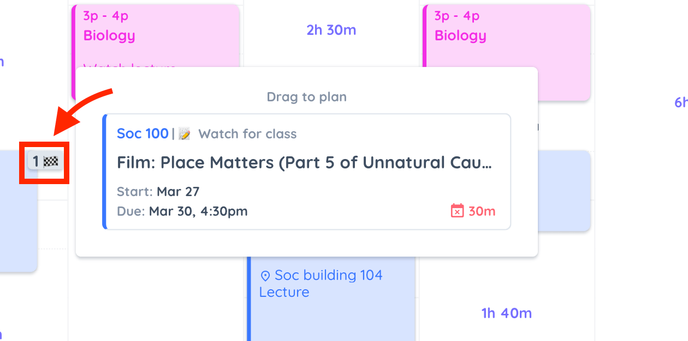The height and width of the screenshot is (341, 688).
Task: Select the blue event block below right Biology
Action: pos(564,191)
